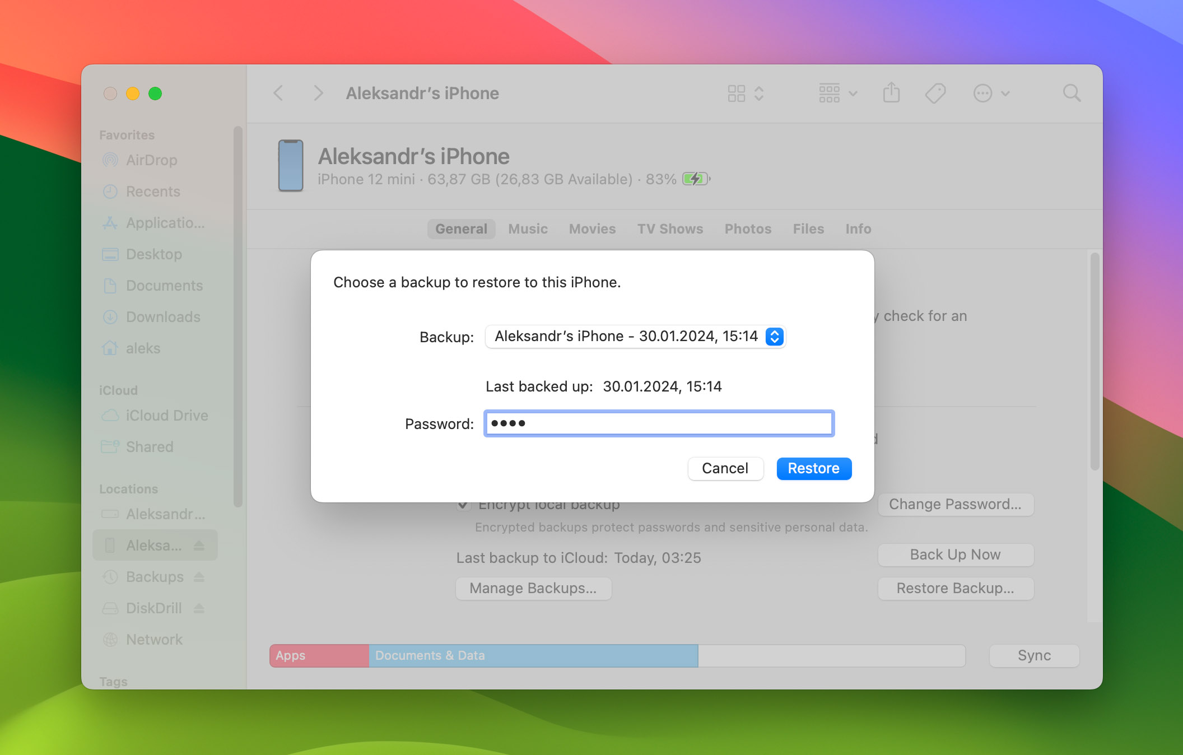Click the Sync button
The height and width of the screenshot is (755, 1183).
point(1034,655)
